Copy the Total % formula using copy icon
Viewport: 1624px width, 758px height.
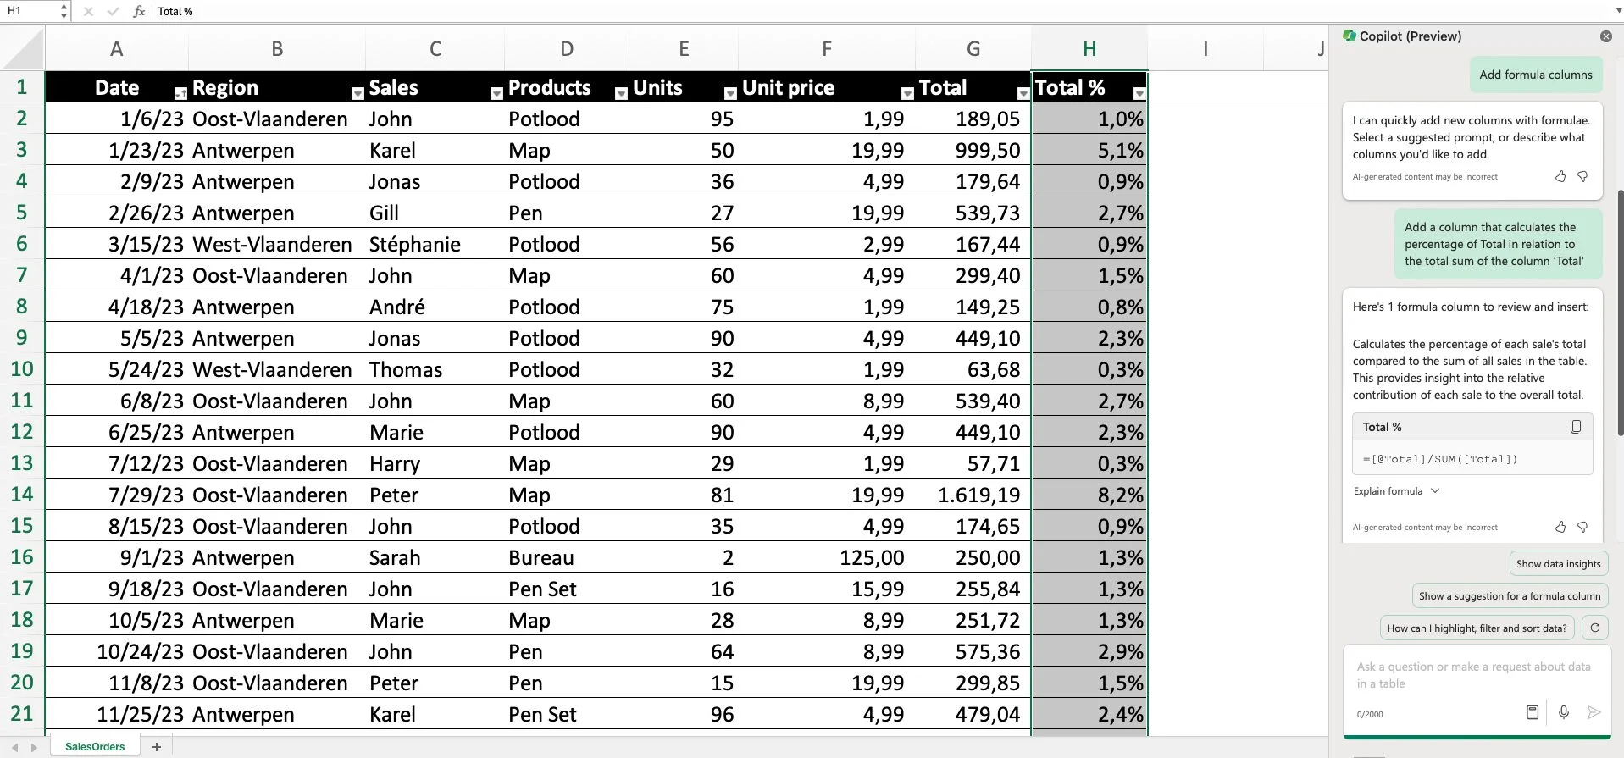[1576, 427]
